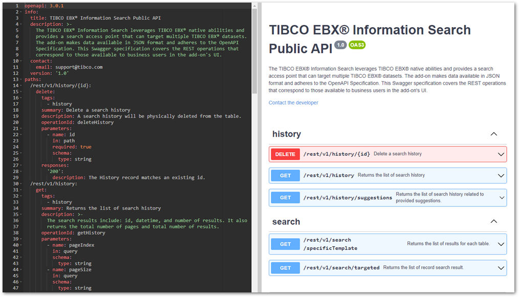Select the history section heading
519x297 pixels.
point(287,134)
